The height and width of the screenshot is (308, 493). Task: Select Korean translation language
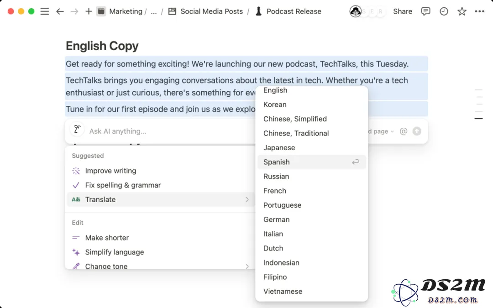tap(312, 104)
